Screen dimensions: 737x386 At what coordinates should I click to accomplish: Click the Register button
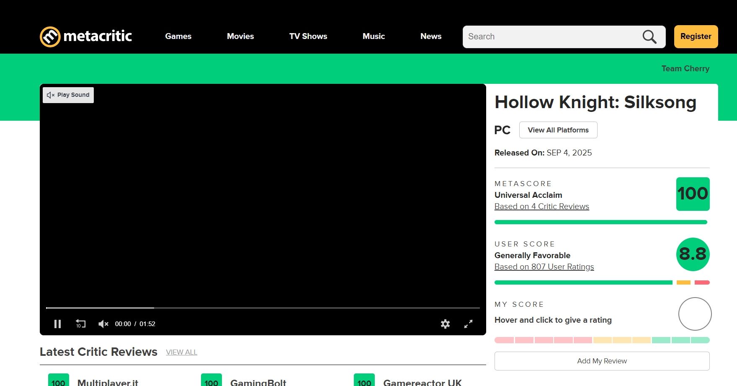click(x=696, y=36)
